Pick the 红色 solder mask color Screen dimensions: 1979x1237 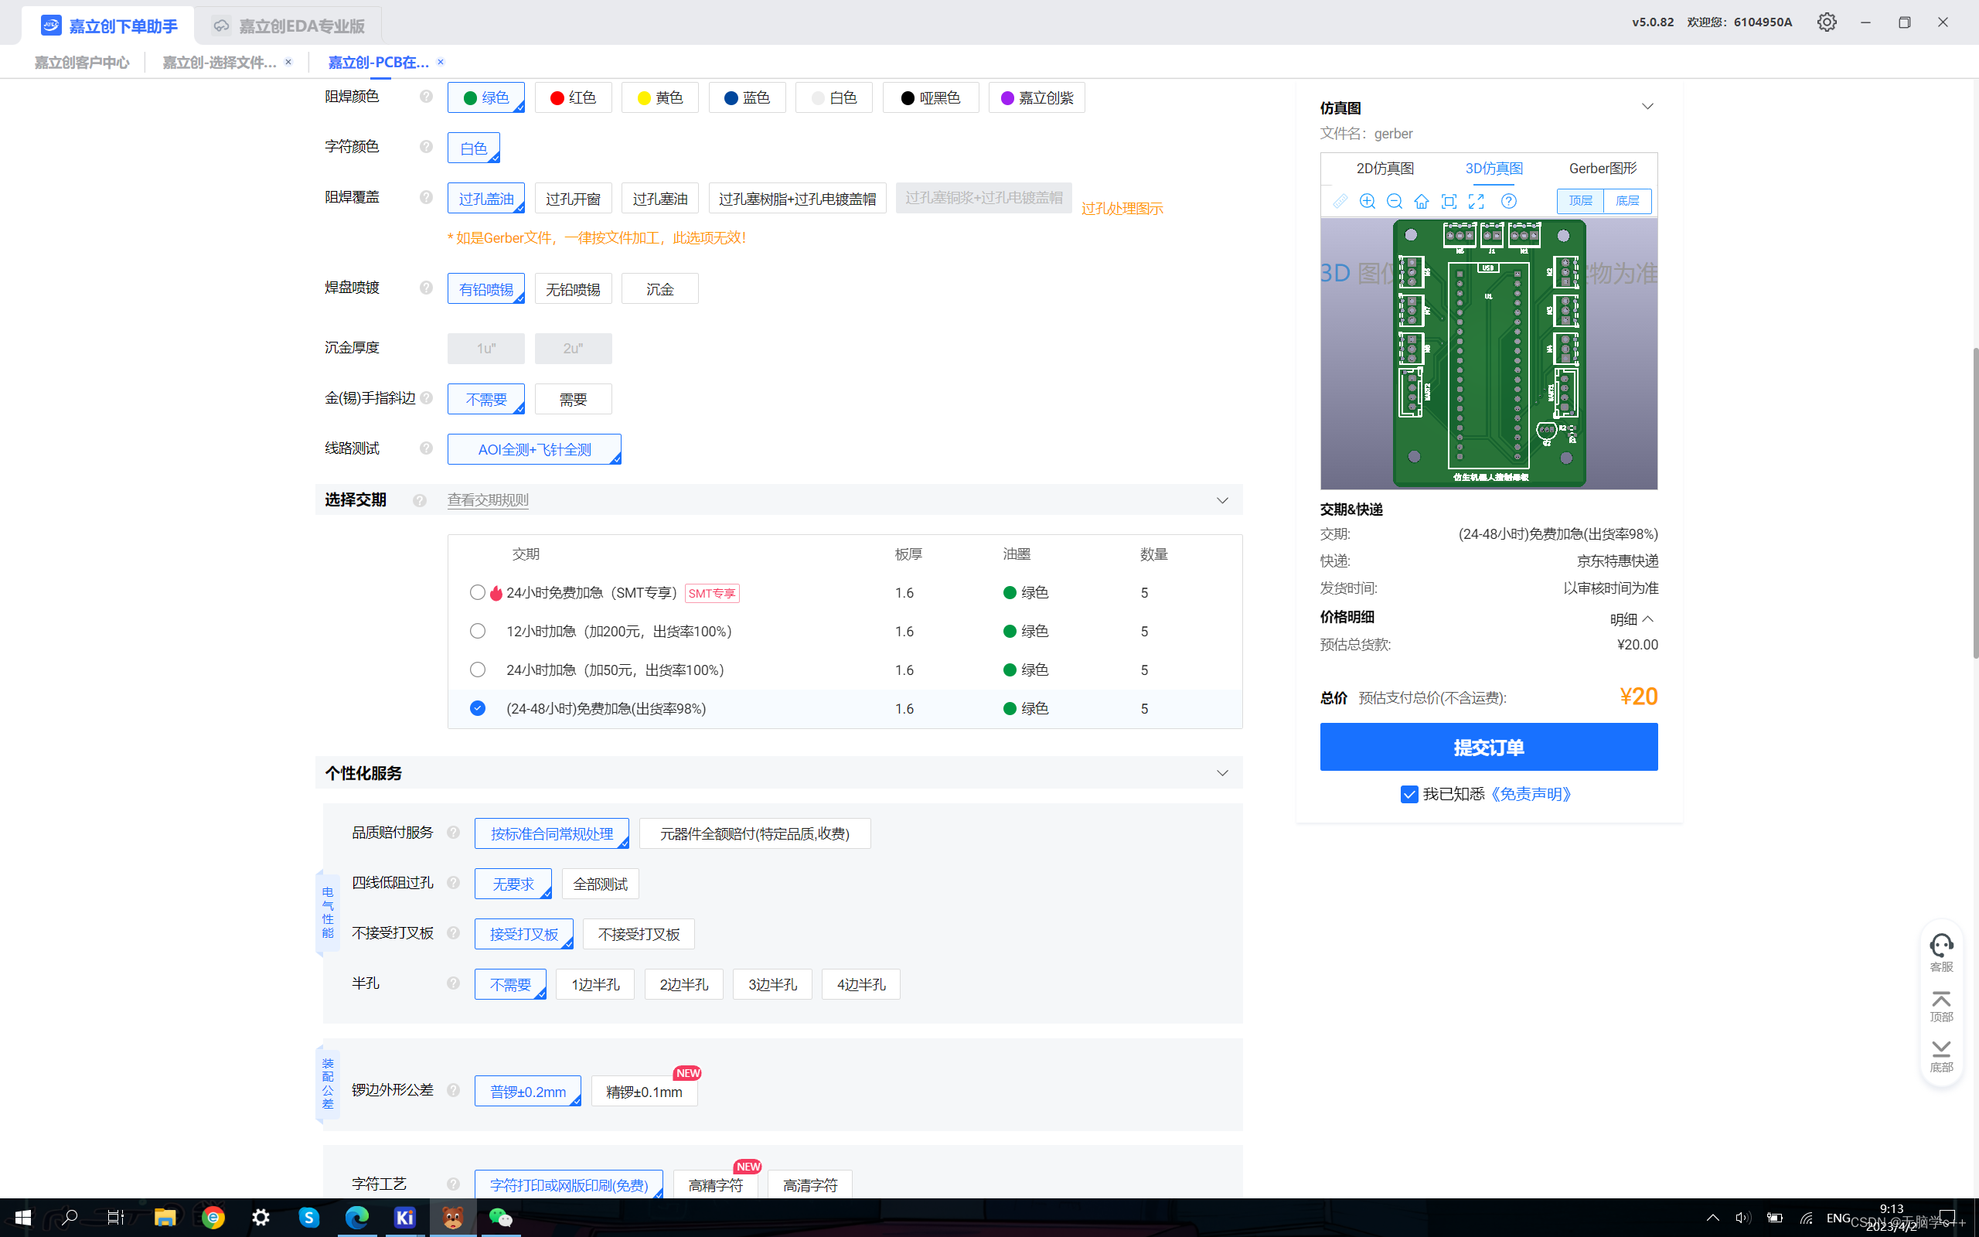(x=574, y=98)
